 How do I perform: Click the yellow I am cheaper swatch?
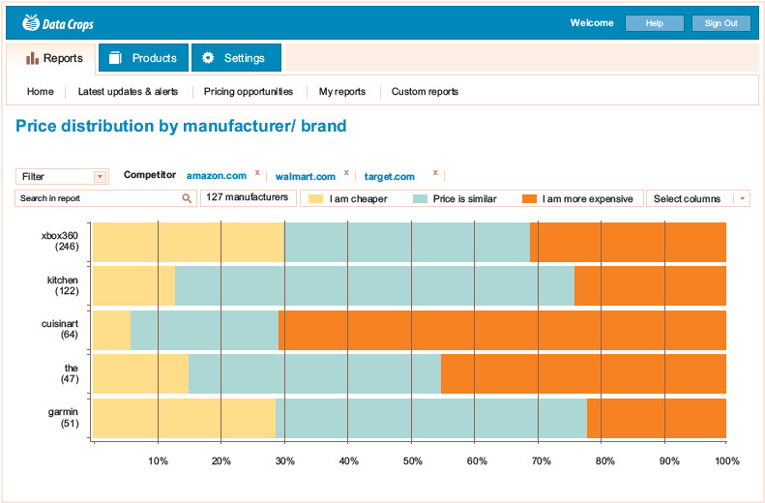[315, 198]
